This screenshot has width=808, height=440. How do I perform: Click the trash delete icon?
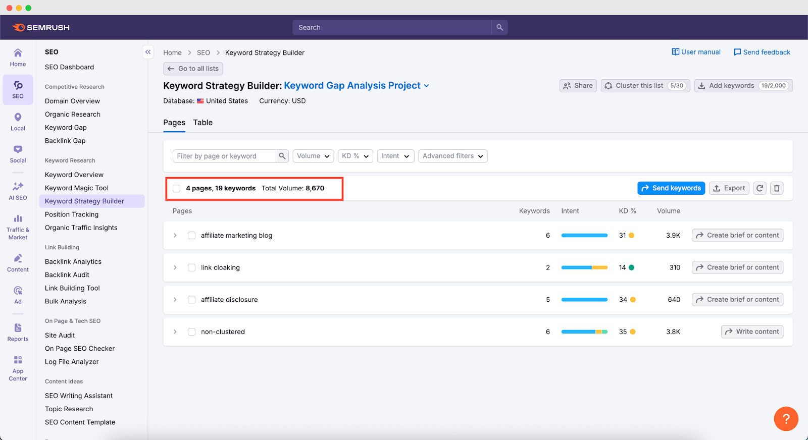777,188
